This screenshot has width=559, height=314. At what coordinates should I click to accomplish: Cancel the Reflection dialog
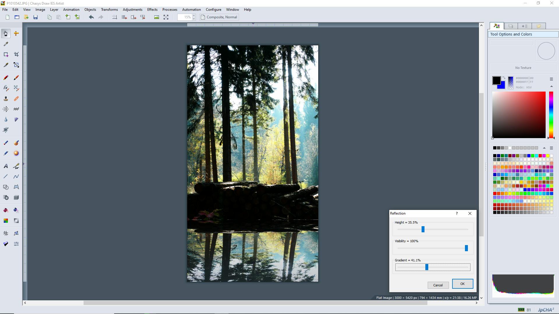438,285
